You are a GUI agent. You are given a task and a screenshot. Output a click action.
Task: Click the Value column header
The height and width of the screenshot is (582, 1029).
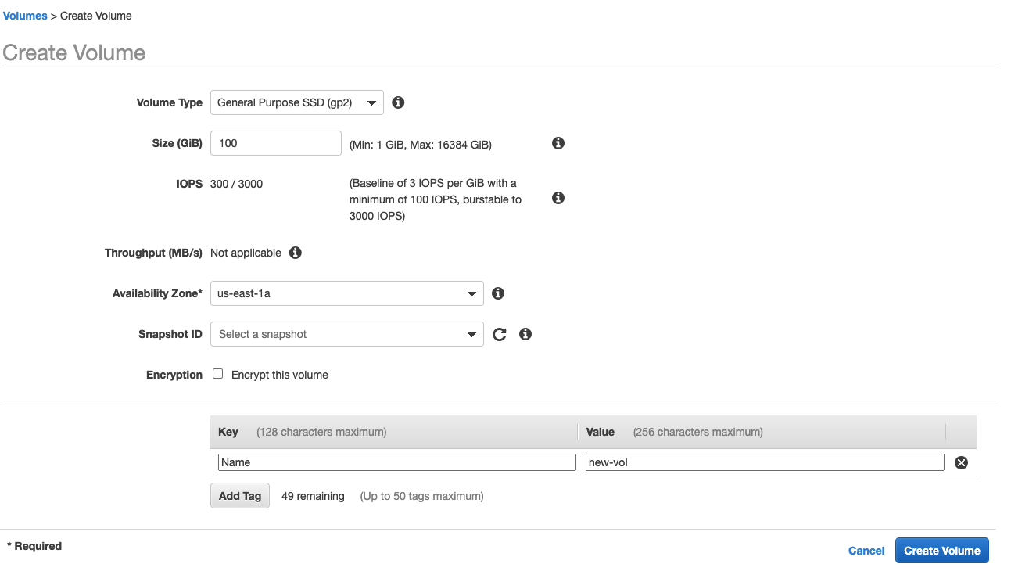point(601,432)
